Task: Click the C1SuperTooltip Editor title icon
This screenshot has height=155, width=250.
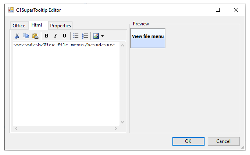Action: 11,10
